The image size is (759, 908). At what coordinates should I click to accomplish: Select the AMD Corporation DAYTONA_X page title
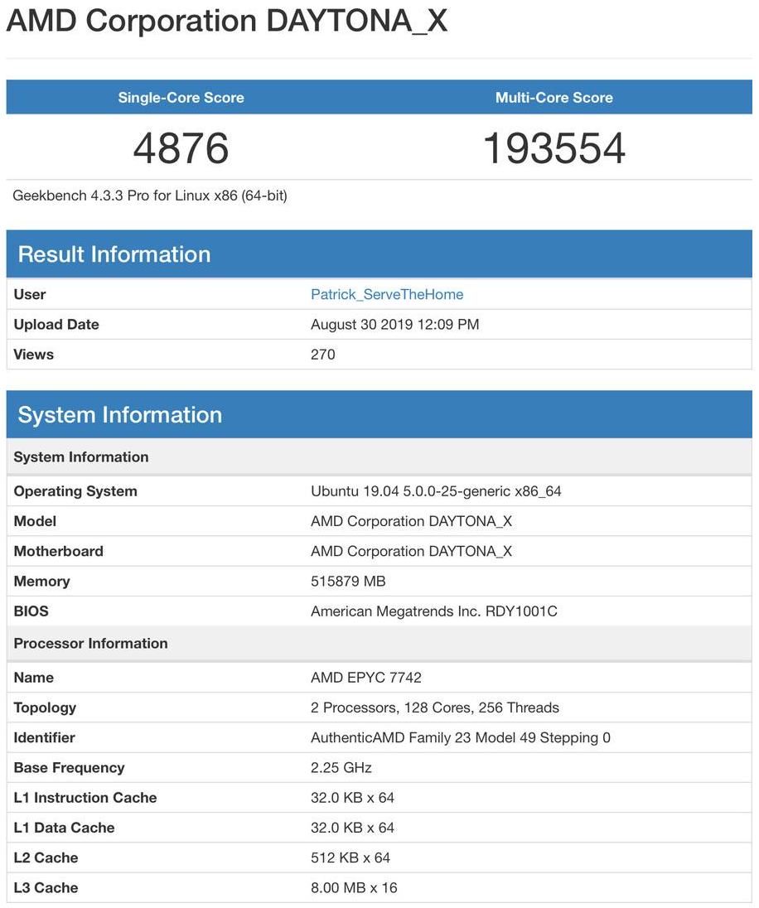point(226,21)
